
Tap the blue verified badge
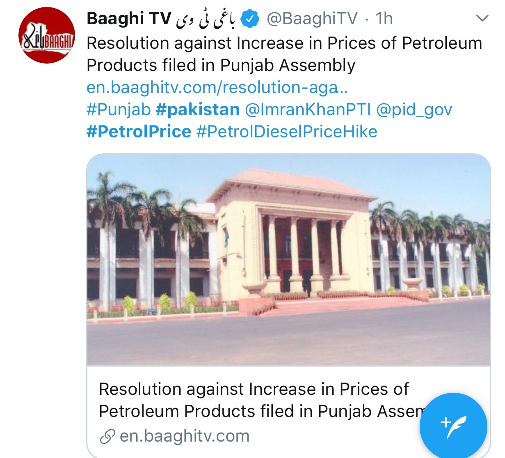coord(250,19)
